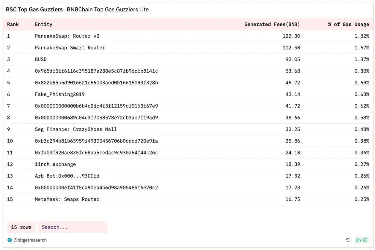Click the 0.27% gas usage value
375x250 pixels.
(x=362, y=164)
